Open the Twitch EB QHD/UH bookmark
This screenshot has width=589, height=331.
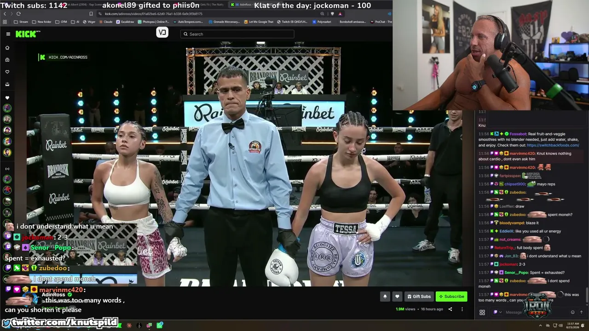(x=292, y=22)
